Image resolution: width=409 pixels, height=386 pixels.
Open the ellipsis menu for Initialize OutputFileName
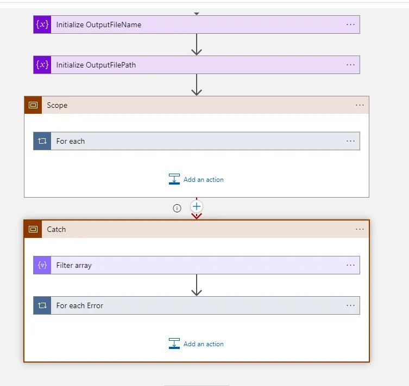tap(350, 24)
